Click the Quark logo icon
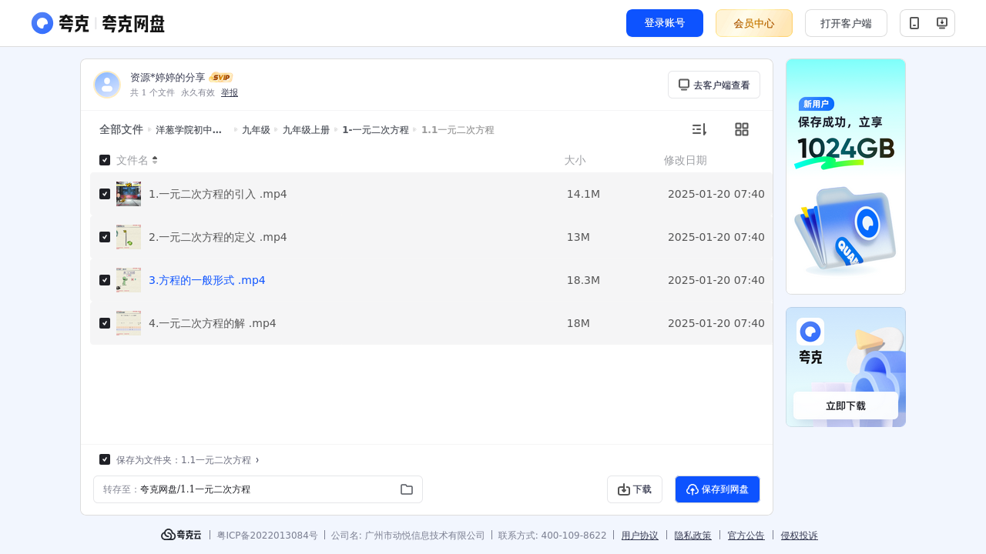 [42, 23]
